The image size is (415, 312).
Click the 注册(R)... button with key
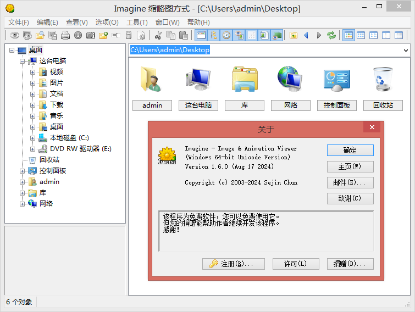click(234, 264)
